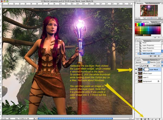Switch to the Histogram tab
The image size is (163, 120).
154,3
